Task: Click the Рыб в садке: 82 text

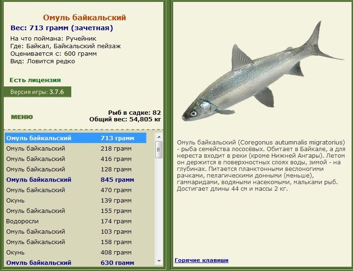Action: (x=134, y=113)
